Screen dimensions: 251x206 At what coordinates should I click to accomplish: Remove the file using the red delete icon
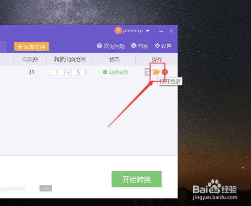pos(165,72)
